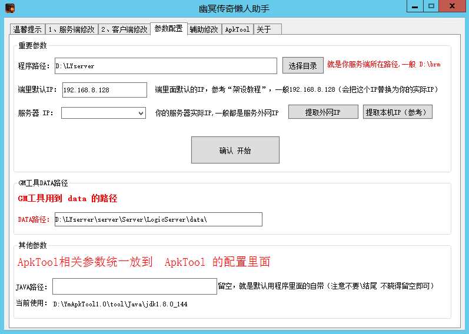Click the 端里默认IP input box
469x334 pixels.
point(104,90)
